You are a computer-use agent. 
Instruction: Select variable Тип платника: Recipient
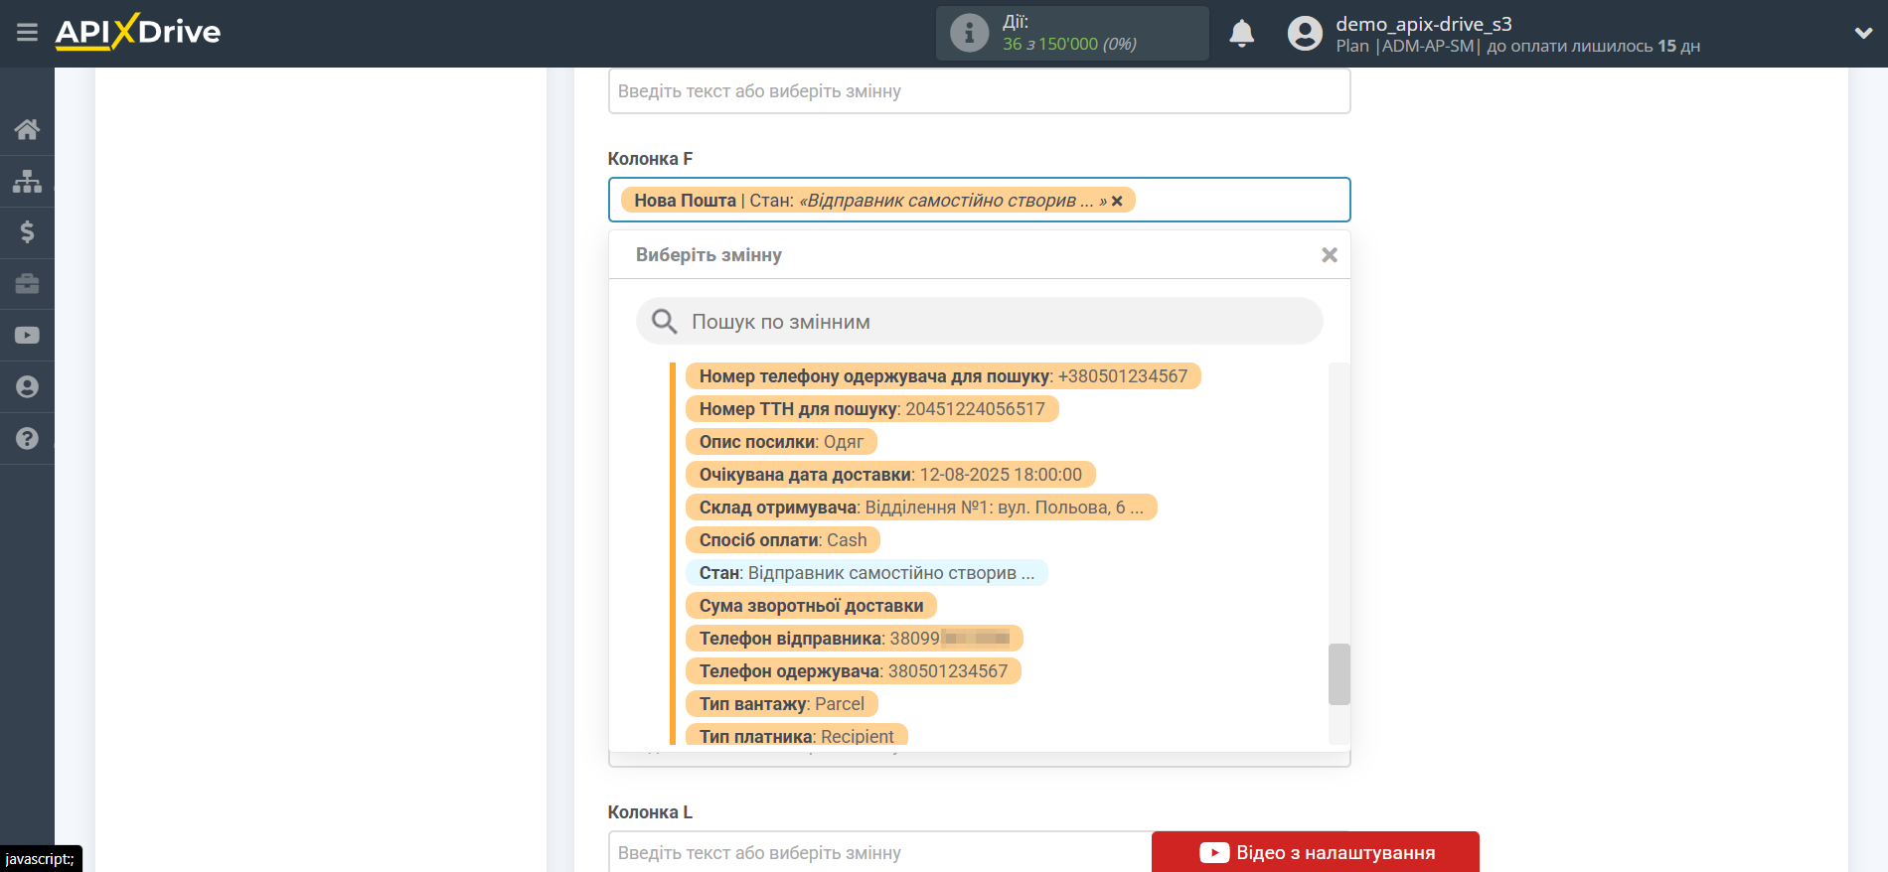(x=796, y=736)
